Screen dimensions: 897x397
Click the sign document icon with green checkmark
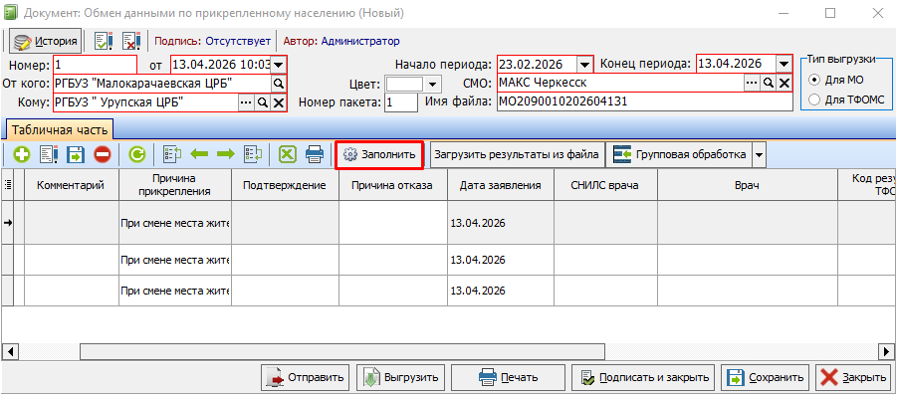coord(104,41)
